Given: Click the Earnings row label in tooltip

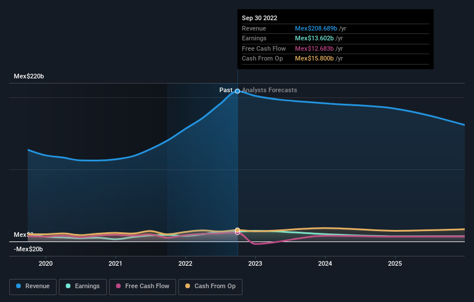Looking at the screenshot, I should pyautogui.click(x=254, y=38).
